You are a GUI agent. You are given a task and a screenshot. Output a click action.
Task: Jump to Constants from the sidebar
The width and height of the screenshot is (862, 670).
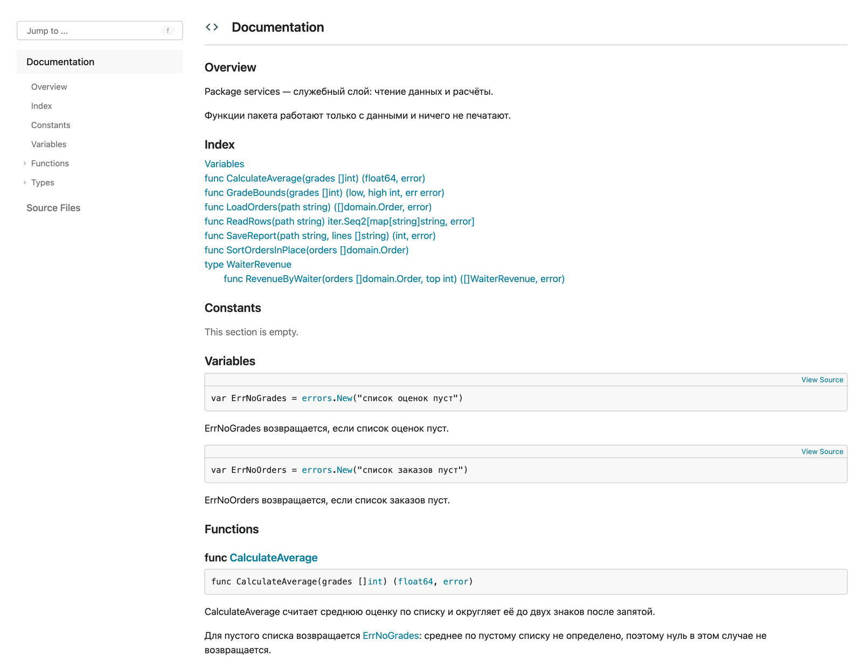51,125
